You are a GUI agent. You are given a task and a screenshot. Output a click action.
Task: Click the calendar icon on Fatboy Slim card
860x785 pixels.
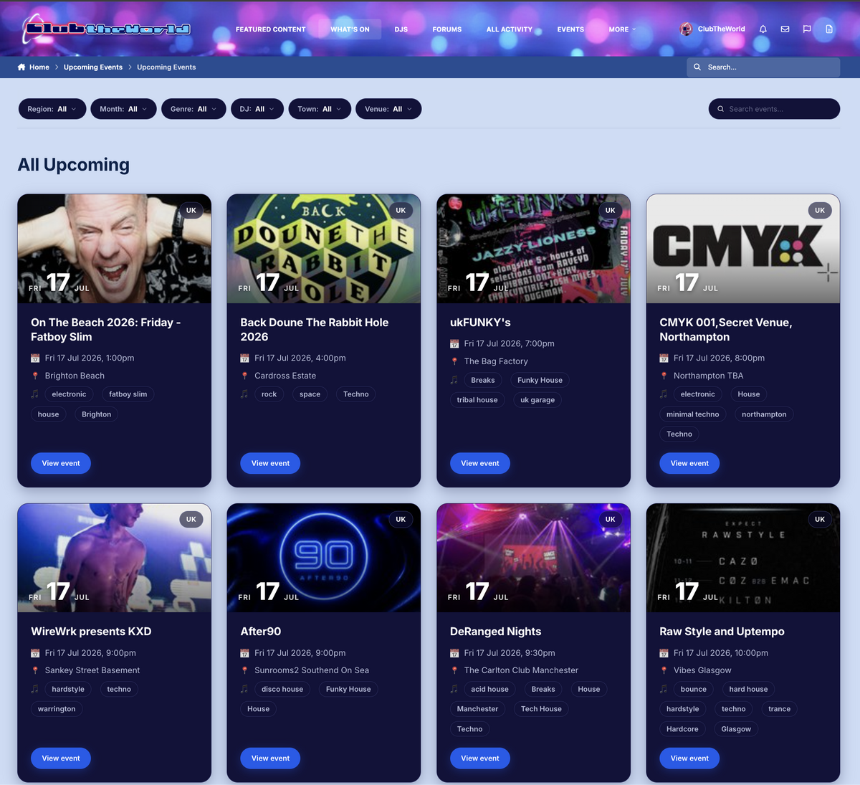[x=35, y=358]
